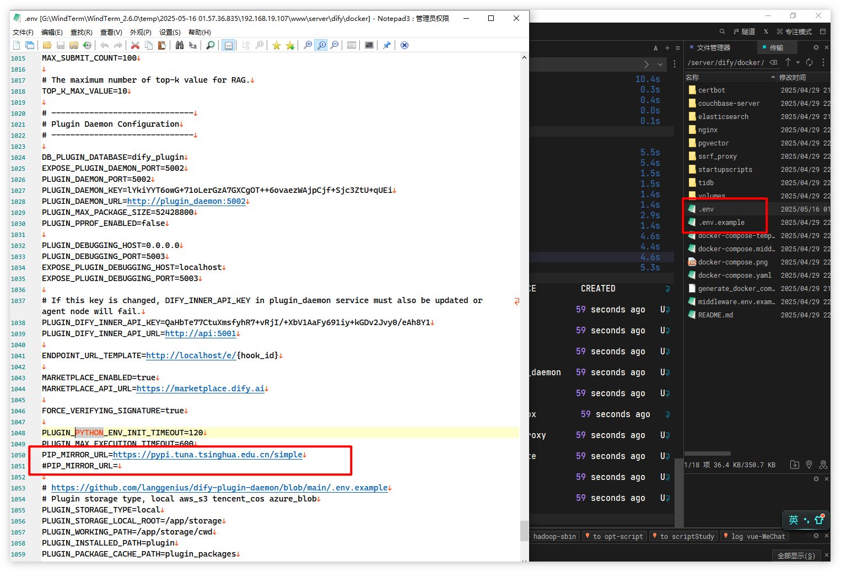The width and height of the screenshot is (841, 572).
Task: Click the 隧道 tunnel button in WindTerm
Action: click(x=744, y=31)
